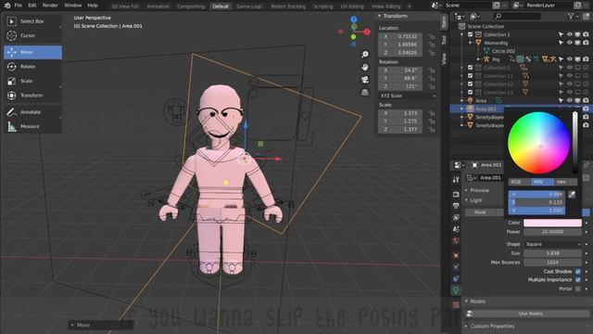Viewport: 593px width, 334px height.
Task: Click the zoom magnifier in the viewport
Action: click(365, 55)
